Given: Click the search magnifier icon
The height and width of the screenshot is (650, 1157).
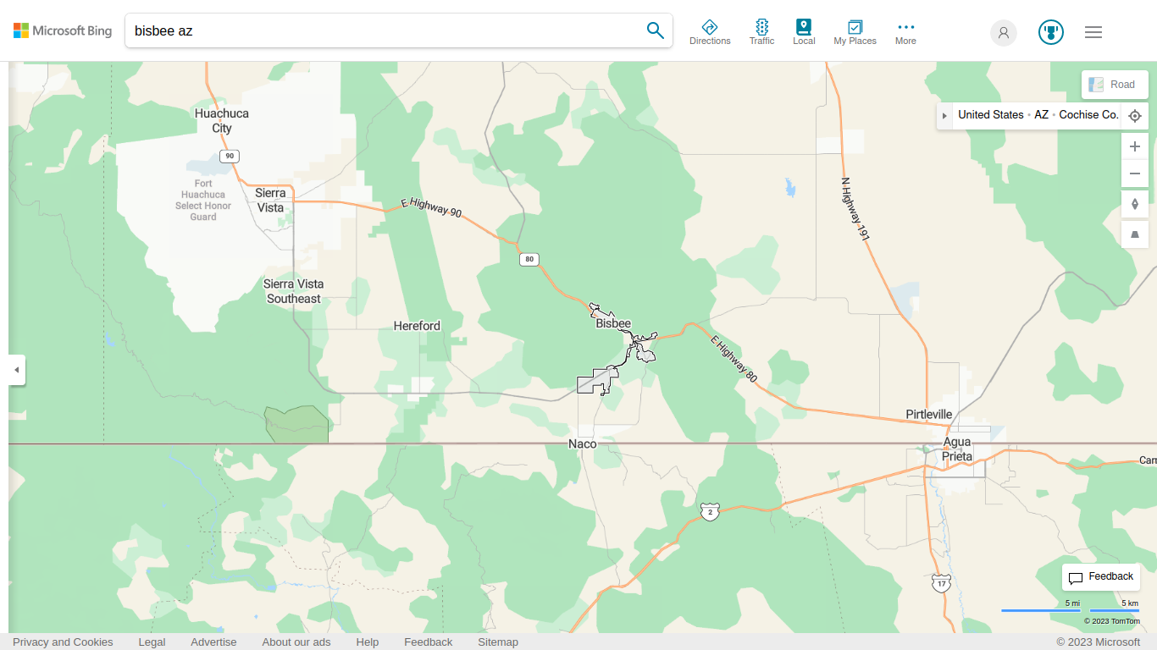Looking at the screenshot, I should click(655, 30).
